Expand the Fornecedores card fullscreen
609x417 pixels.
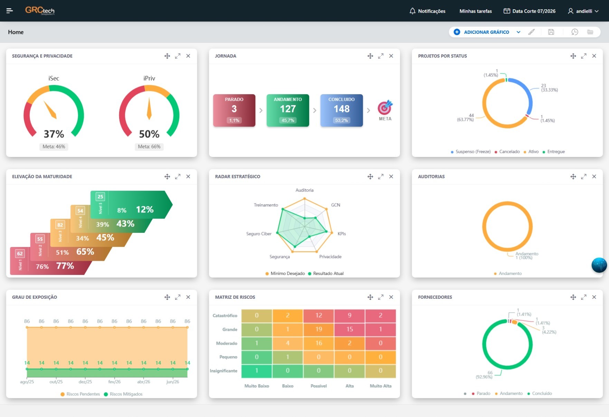pos(584,297)
